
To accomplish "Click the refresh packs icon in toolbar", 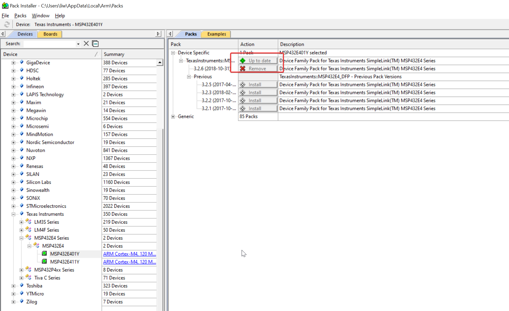I will pyautogui.click(x=7, y=24).
